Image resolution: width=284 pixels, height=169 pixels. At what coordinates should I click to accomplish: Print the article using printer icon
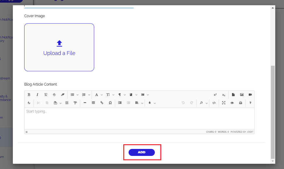tap(241, 103)
